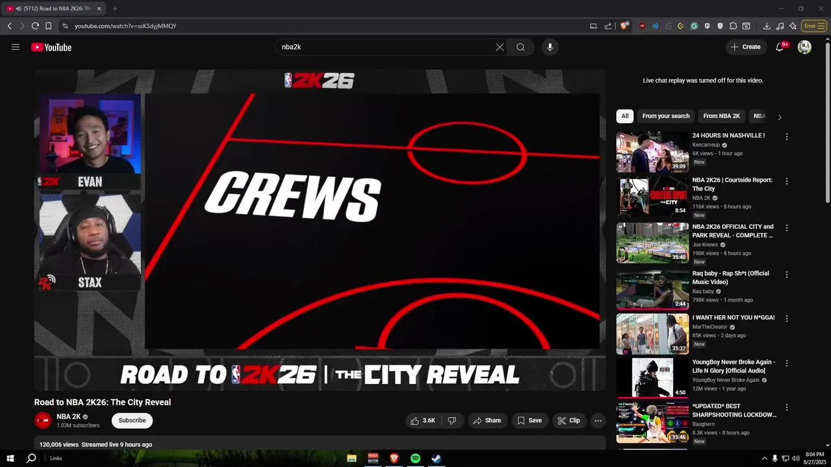Open site information icon in address bar
Image resolution: width=831 pixels, height=467 pixels.
pos(65,26)
